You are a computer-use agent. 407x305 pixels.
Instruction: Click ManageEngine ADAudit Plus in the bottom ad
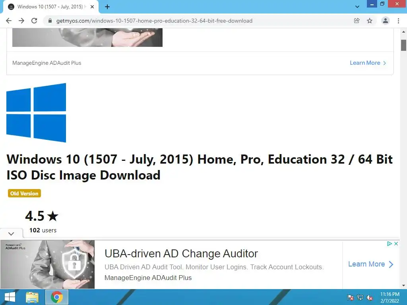click(148, 278)
